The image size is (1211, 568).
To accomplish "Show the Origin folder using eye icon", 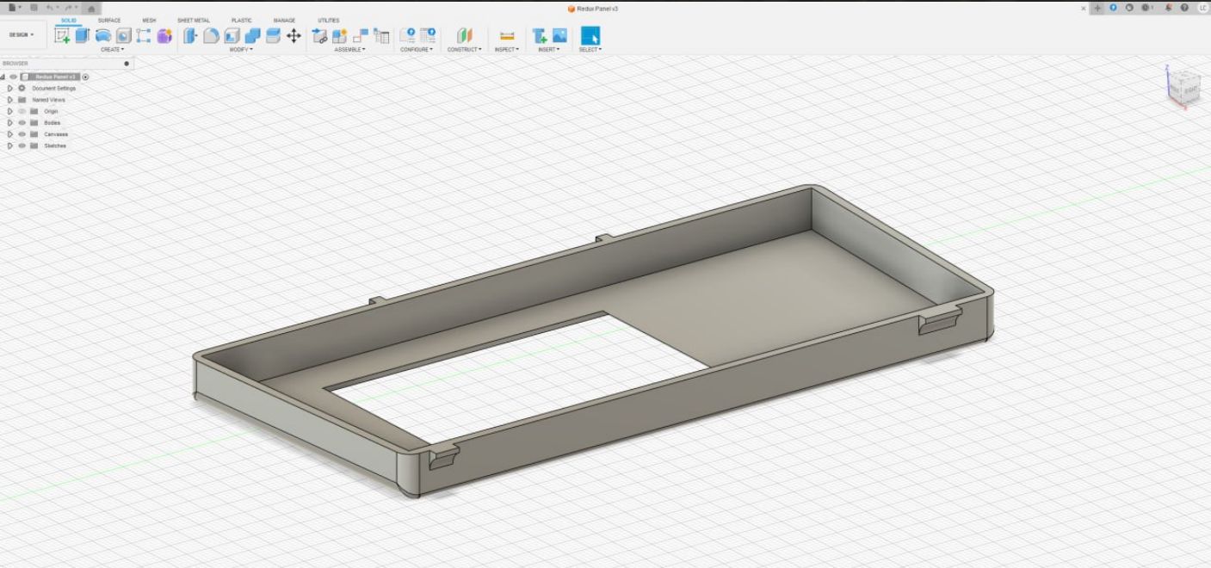I will click(22, 111).
